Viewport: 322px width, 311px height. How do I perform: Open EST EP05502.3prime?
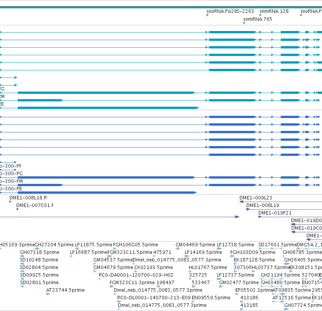[x=254, y=290]
